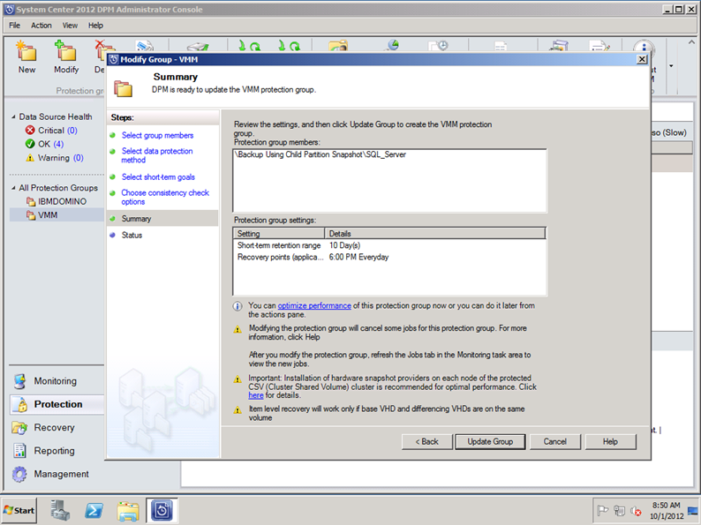Click the Help button in dialog
The height and width of the screenshot is (525, 701).
[610, 441]
